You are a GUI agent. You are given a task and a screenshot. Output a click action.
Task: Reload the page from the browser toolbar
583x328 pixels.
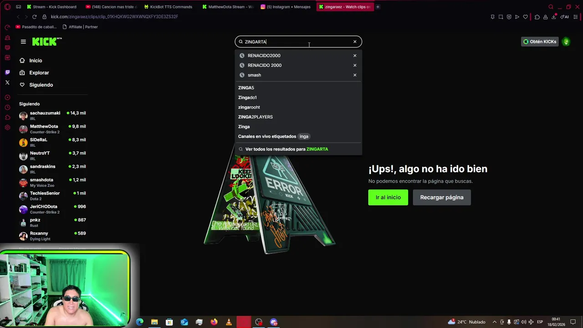[x=34, y=17]
